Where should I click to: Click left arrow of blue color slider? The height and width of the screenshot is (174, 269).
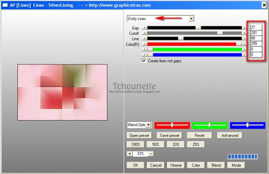pos(144,55)
